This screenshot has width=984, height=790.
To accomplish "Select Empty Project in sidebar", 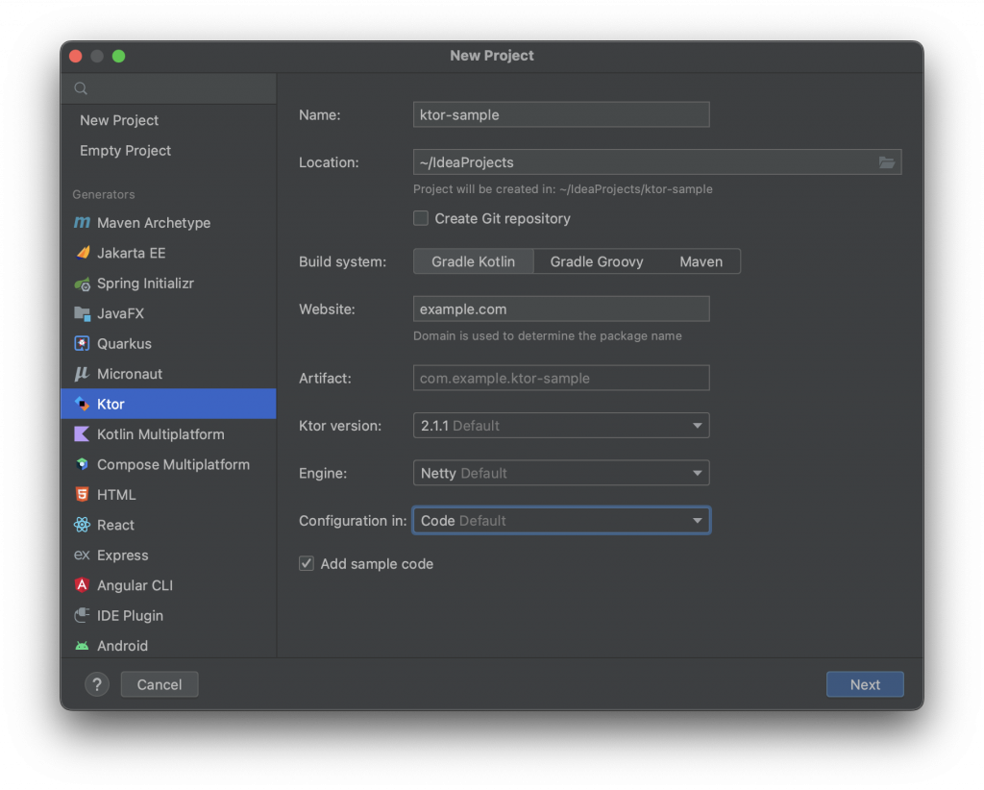I will pos(126,151).
